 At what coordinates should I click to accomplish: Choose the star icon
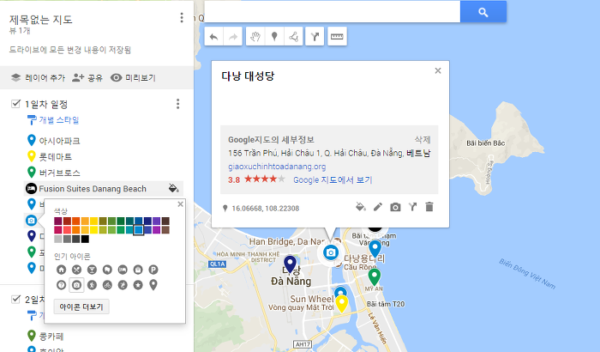coord(138,285)
